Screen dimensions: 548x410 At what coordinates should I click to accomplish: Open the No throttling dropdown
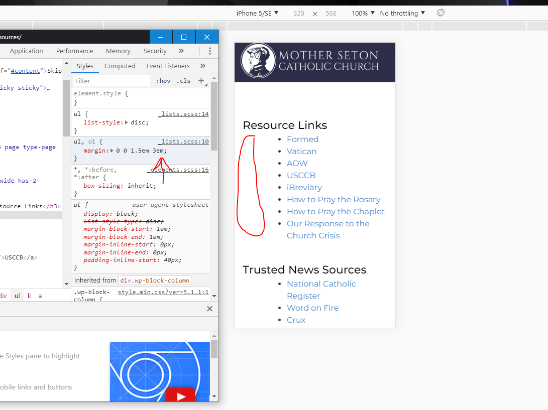coord(402,13)
